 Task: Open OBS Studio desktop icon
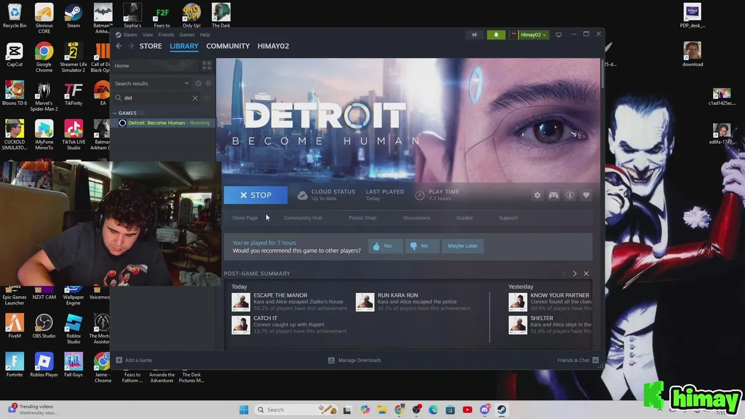click(x=44, y=326)
